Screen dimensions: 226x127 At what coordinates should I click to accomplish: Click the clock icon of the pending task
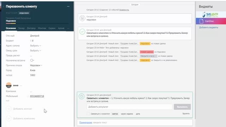pyautogui.click(x=82, y=96)
